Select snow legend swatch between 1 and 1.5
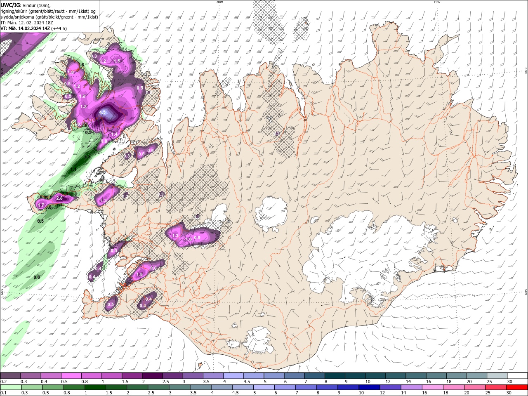Screen dimensions: 528x396 pos(111,376)
